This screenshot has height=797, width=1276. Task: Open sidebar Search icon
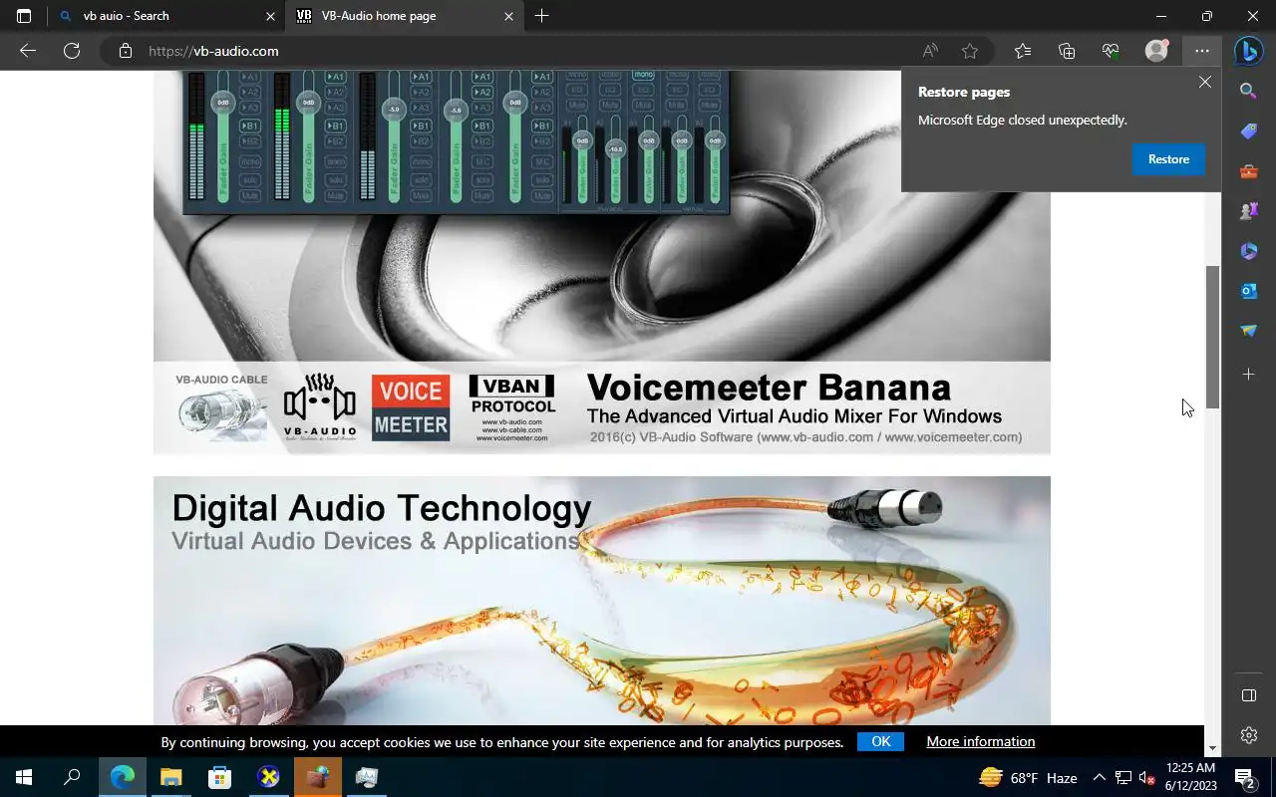pyautogui.click(x=1249, y=92)
